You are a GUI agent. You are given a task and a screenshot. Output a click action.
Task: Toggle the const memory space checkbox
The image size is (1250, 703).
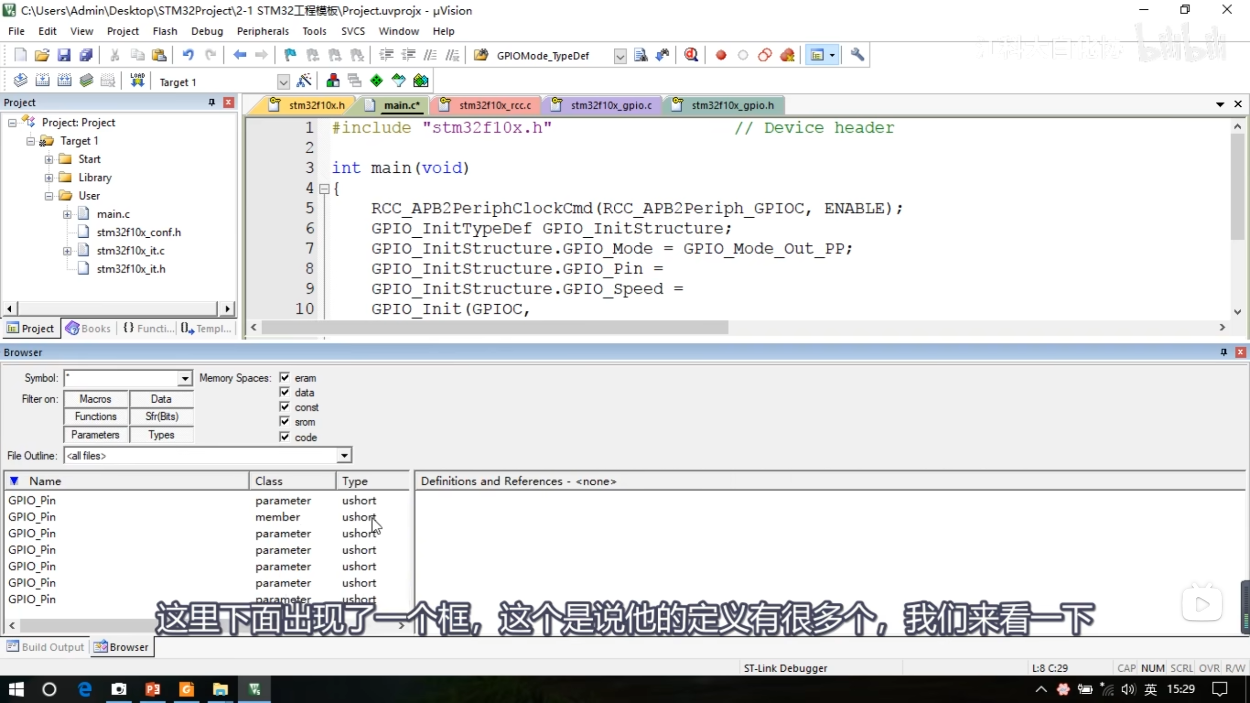[285, 407]
